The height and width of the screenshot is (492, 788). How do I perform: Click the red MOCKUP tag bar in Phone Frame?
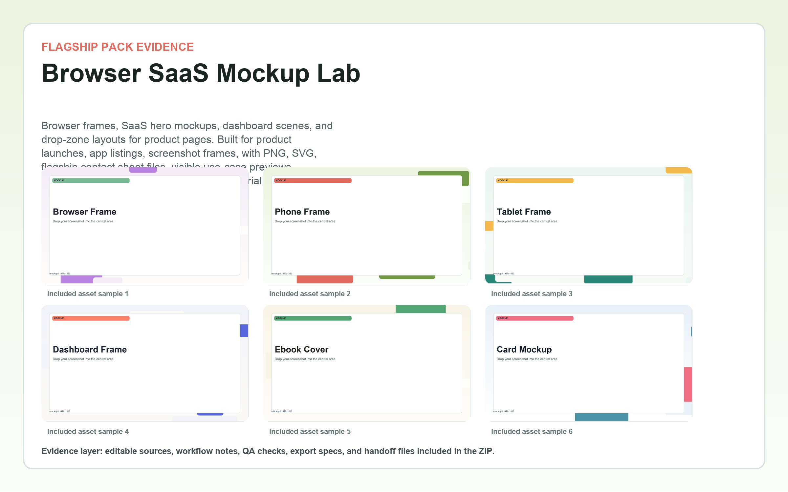coord(313,180)
